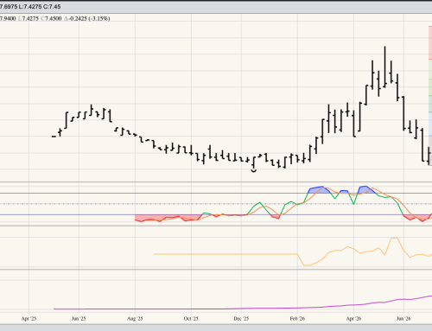Click the "Oct '25" date axis label
This screenshot has height=331, width=432.
191,319
